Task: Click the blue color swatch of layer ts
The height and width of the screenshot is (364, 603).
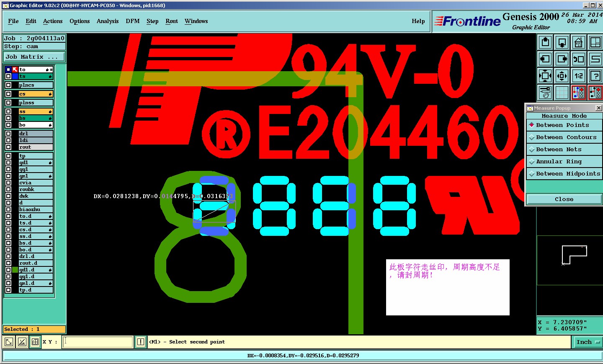Action: (15, 76)
